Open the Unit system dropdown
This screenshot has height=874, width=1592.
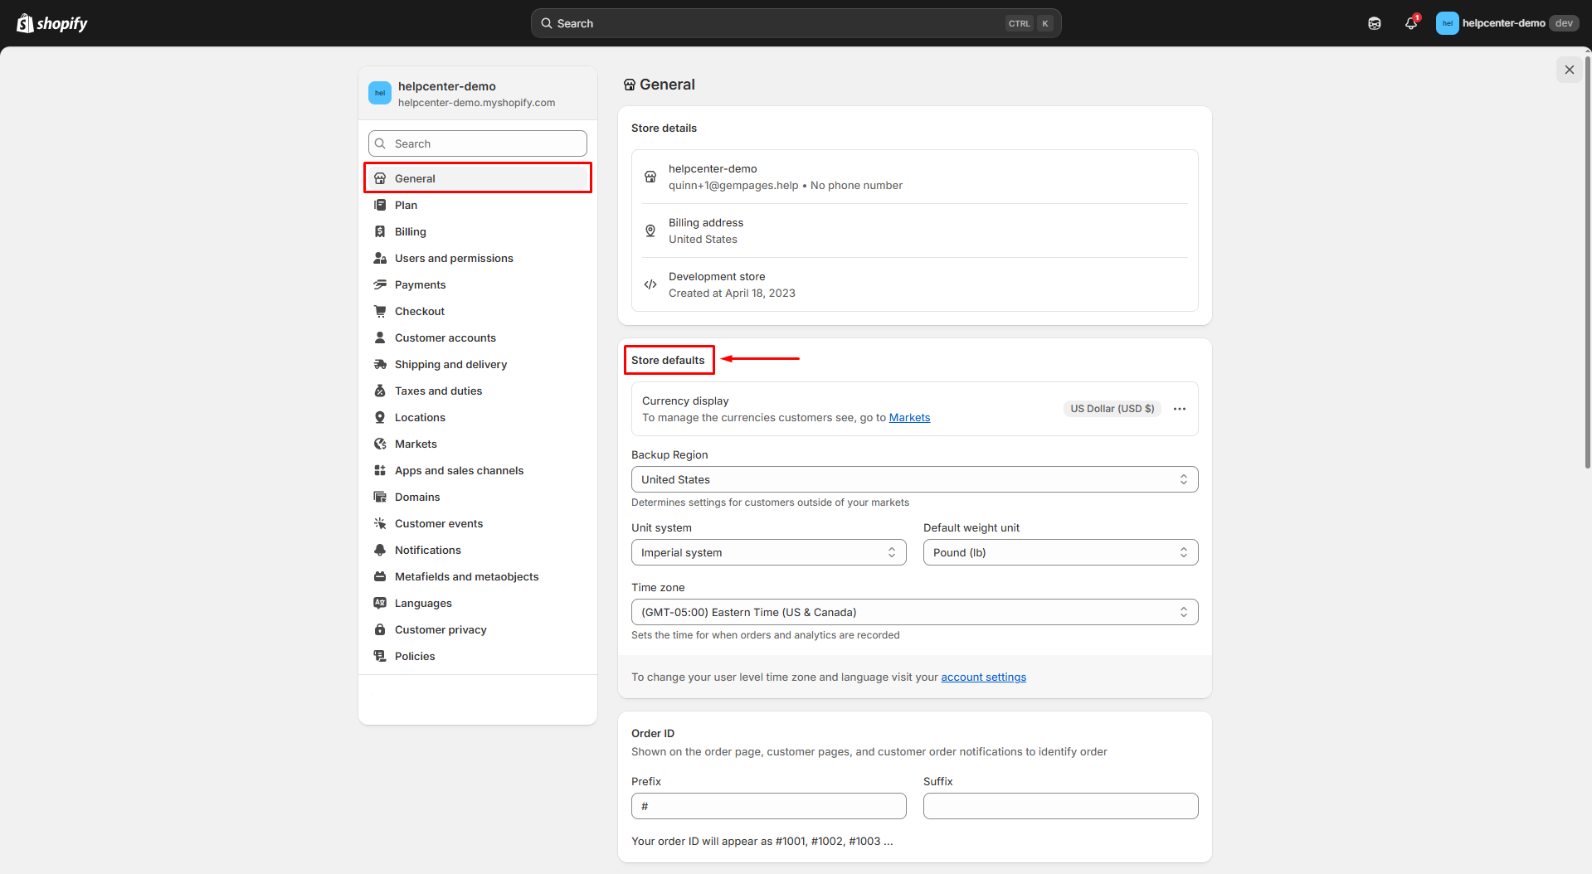(x=768, y=552)
